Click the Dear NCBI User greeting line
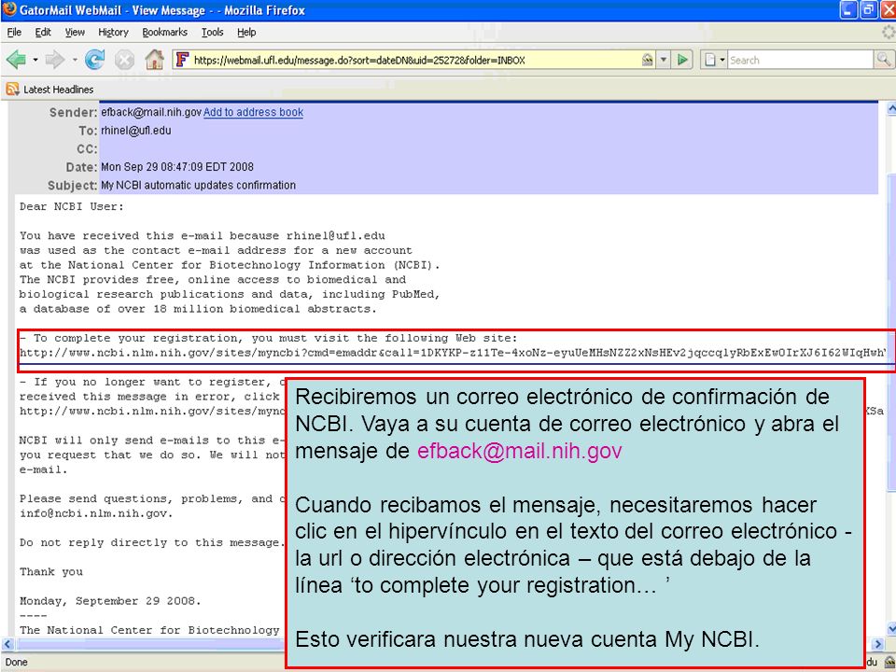The height and width of the screenshot is (672, 896). 72,207
